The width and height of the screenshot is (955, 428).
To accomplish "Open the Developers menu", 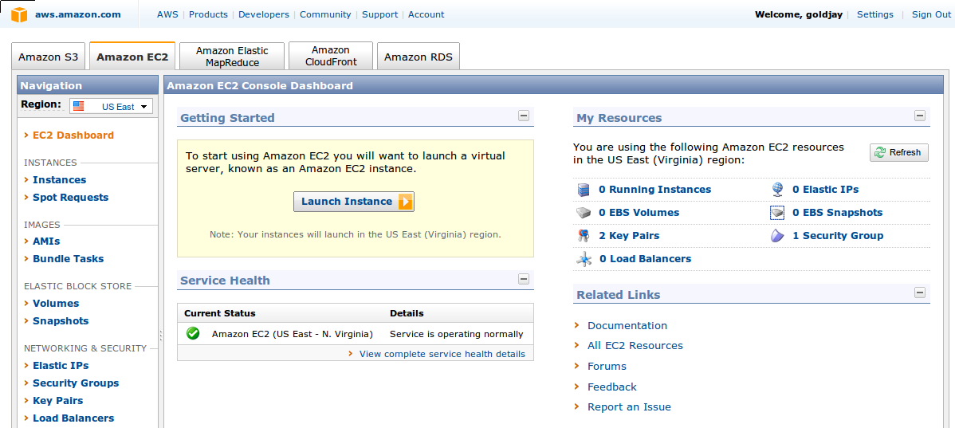I will click(x=264, y=14).
